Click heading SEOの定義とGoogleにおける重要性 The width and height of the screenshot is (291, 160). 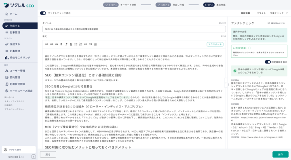(x=68, y=86)
